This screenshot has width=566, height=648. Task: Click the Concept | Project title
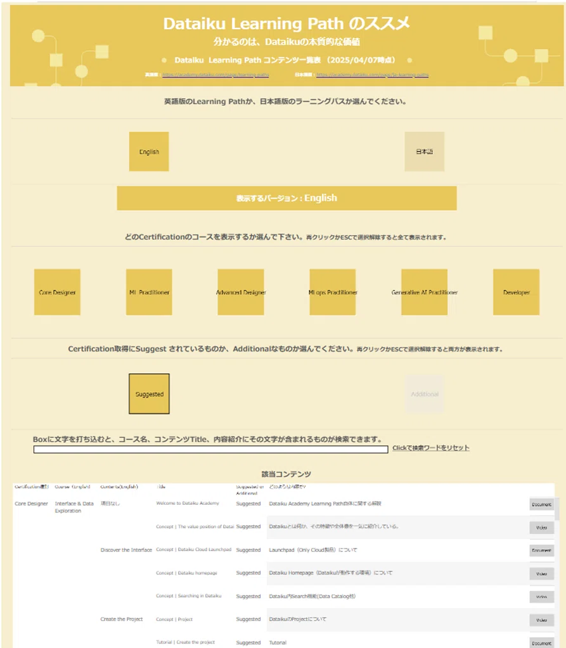coord(174,619)
